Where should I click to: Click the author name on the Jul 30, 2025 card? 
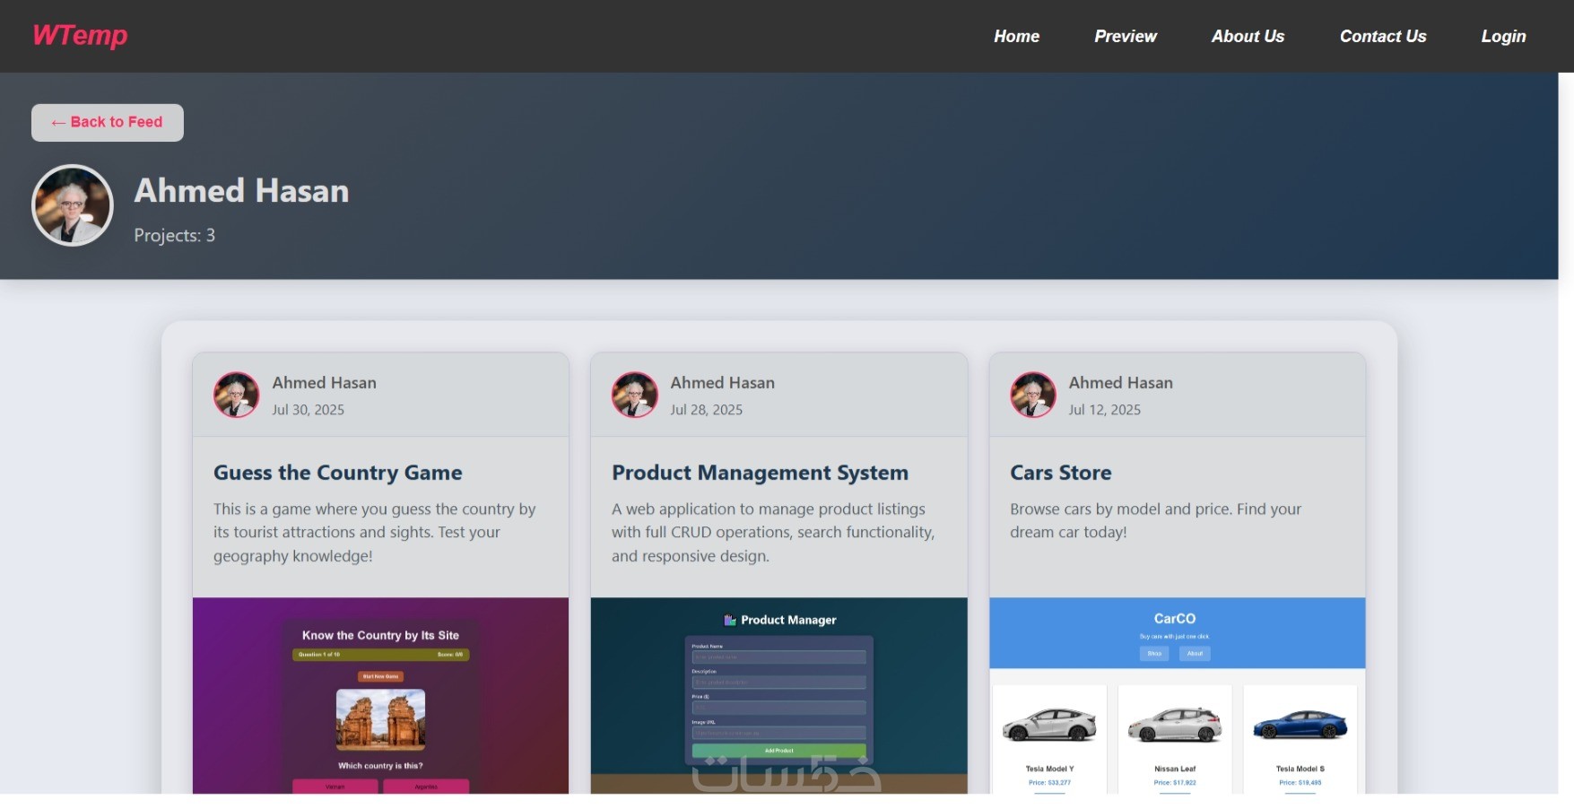324,382
